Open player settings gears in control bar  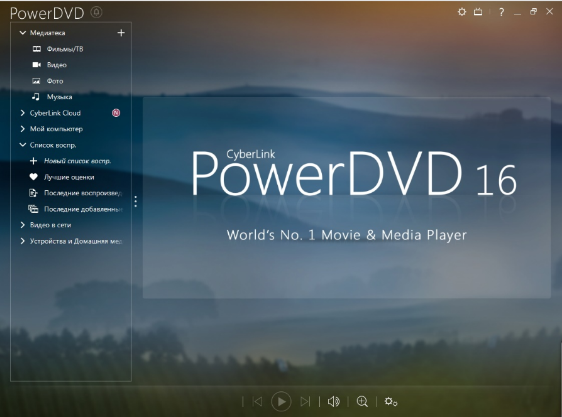tap(390, 401)
